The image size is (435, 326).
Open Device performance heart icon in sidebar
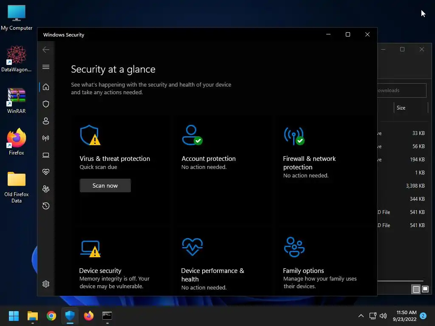[x=46, y=172]
